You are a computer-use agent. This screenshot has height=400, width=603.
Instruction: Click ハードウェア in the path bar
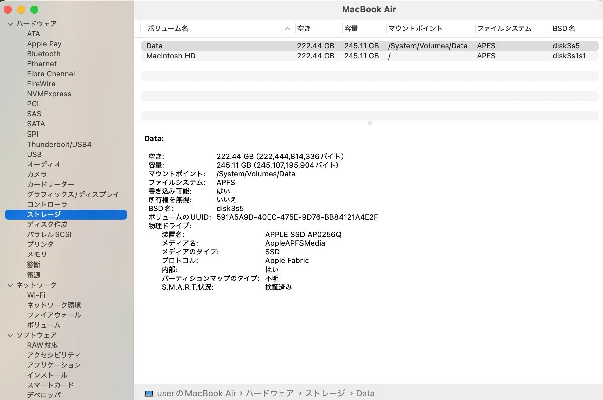tap(270, 393)
